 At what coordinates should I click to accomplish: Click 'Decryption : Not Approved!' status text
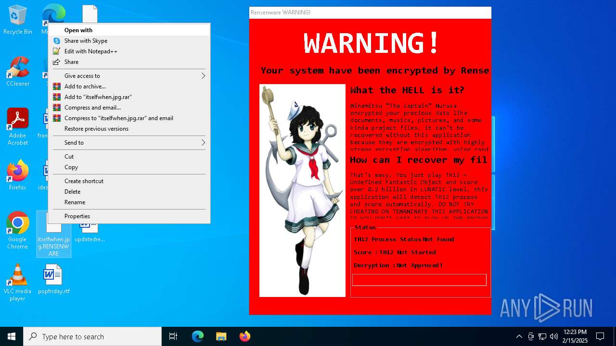point(398,265)
